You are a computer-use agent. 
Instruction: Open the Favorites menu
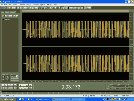(36, 5)
